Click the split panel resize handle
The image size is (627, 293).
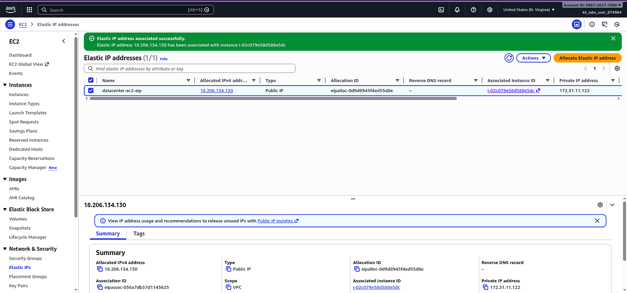tap(353, 198)
